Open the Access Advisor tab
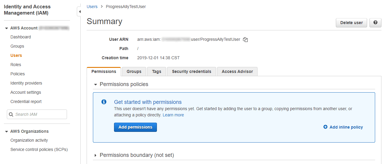 pos(237,71)
